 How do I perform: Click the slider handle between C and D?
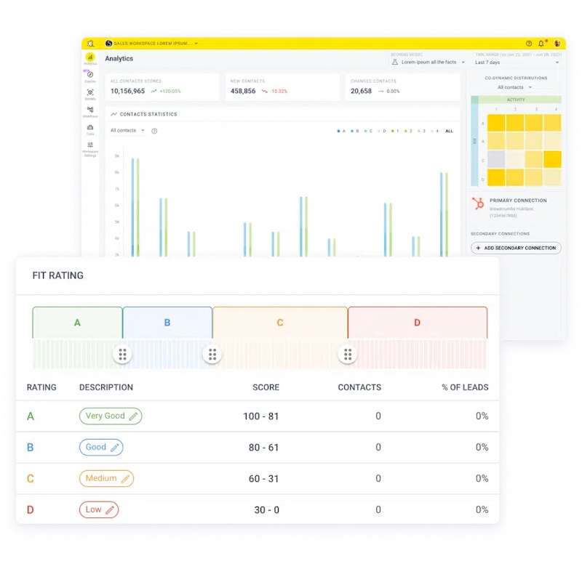(348, 355)
